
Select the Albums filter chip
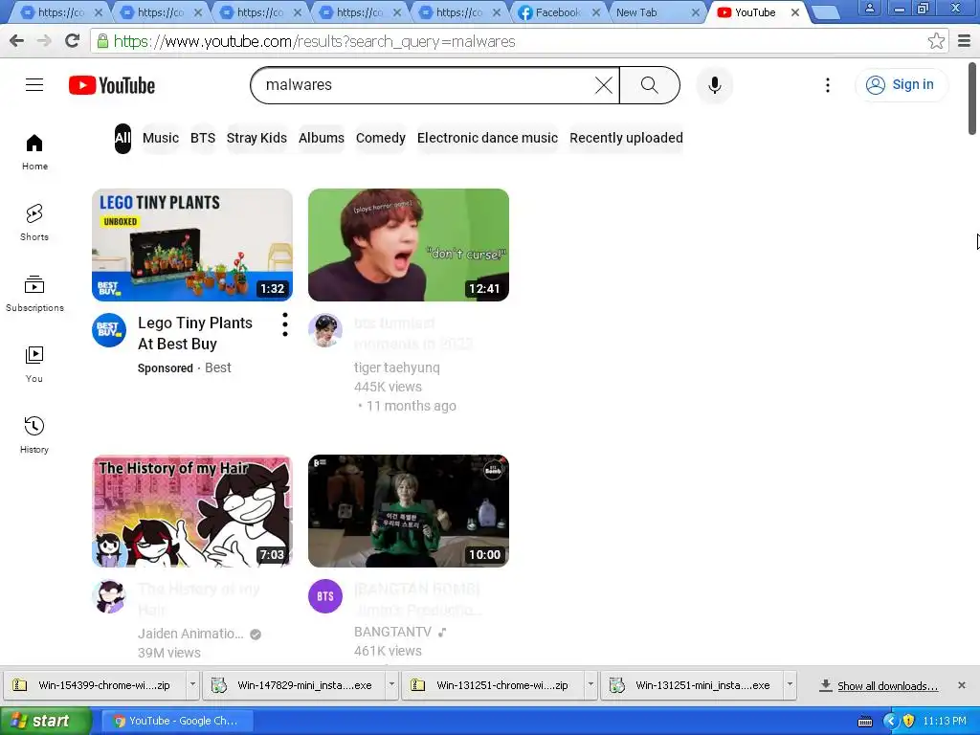322,138
